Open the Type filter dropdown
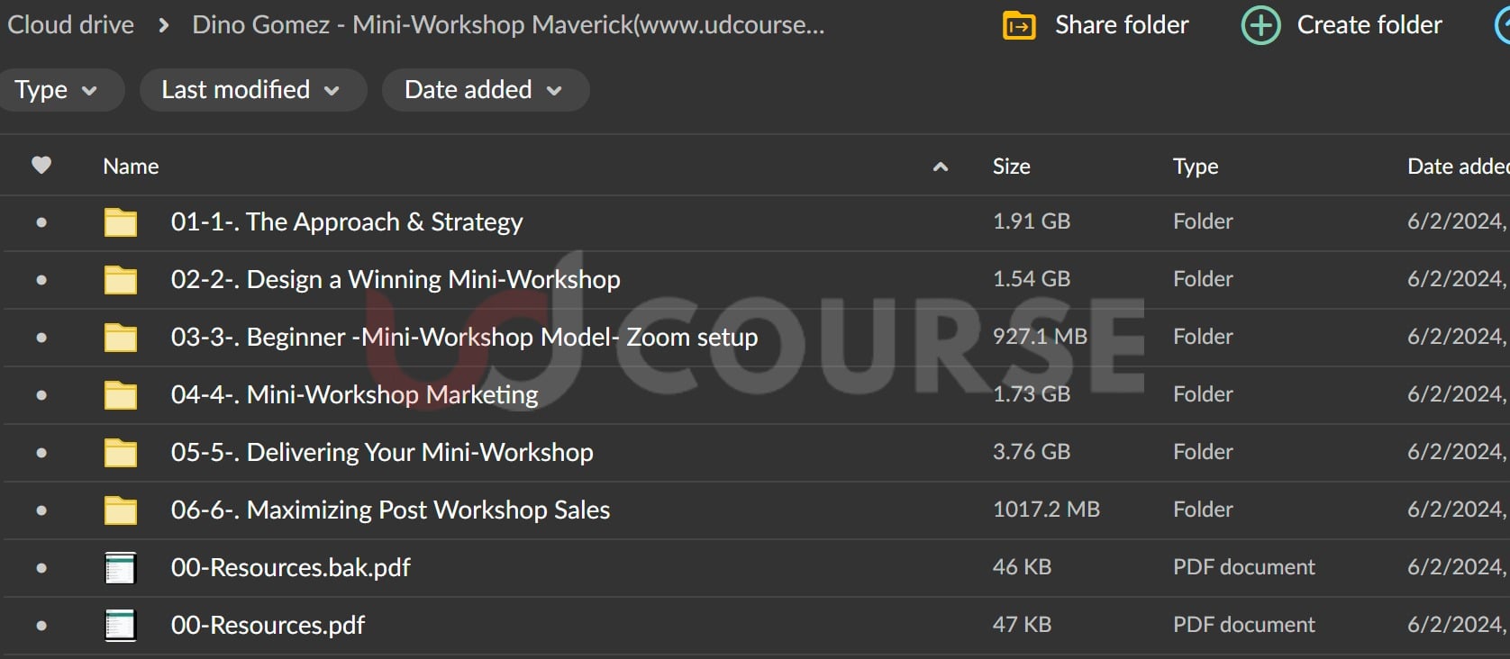The height and width of the screenshot is (659, 1510). pyautogui.click(x=56, y=90)
